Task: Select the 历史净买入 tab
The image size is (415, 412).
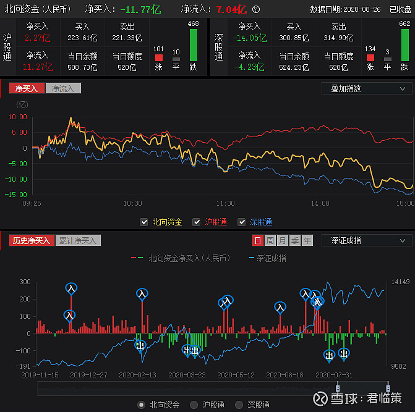Action: point(32,240)
